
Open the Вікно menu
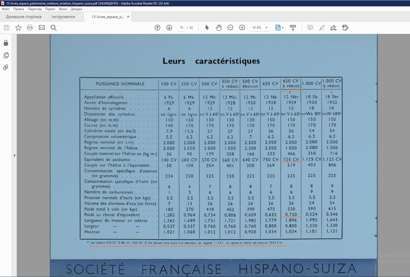click(x=63, y=9)
